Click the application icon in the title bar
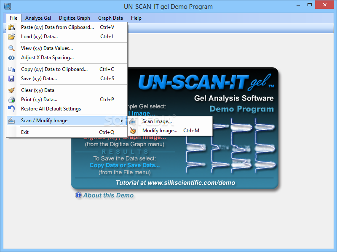The width and height of the screenshot is (337, 252). [8, 6]
